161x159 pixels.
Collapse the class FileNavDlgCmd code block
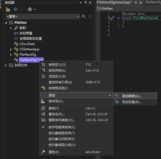click(x=118, y=18)
